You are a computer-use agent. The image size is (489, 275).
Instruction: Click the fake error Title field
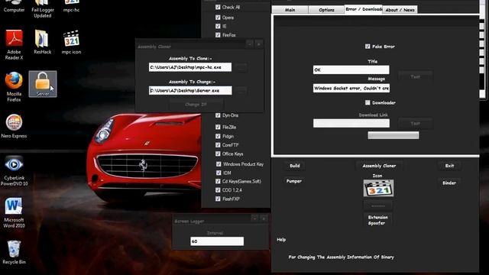[x=351, y=70]
